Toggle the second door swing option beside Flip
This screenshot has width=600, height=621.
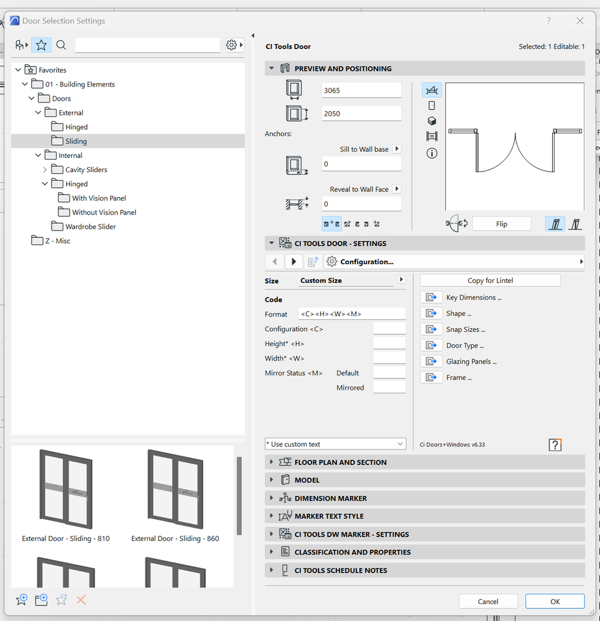(575, 223)
